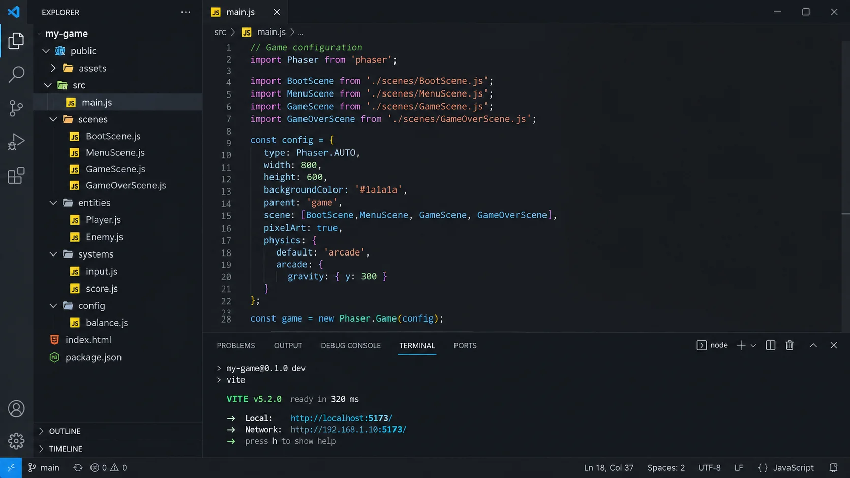Click Ln 18, Col 37 cursor position

point(609,468)
